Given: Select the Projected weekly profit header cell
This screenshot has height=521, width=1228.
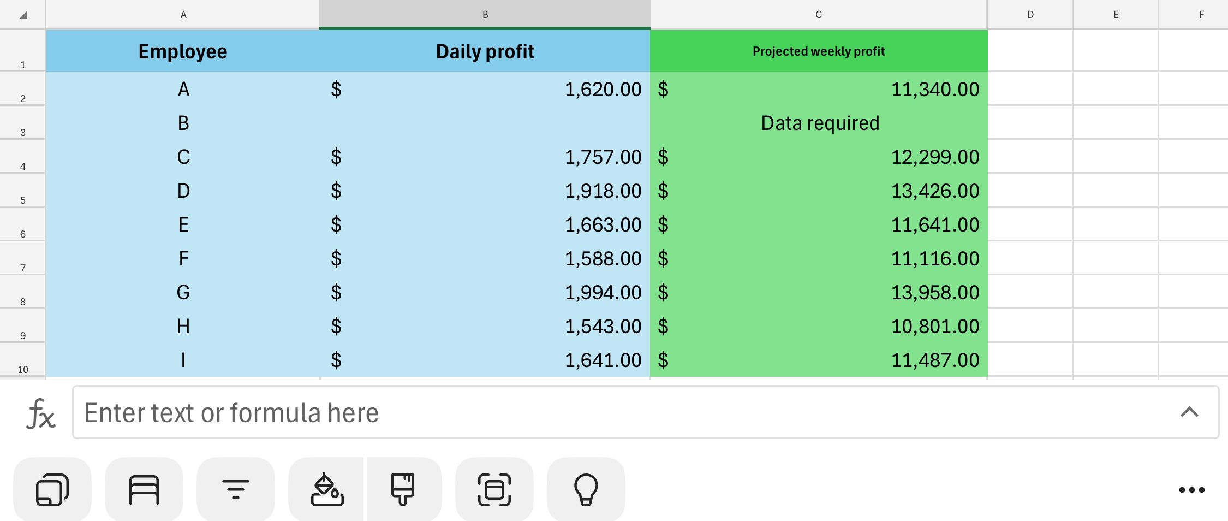Looking at the screenshot, I should pyautogui.click(x=819, y=51).
